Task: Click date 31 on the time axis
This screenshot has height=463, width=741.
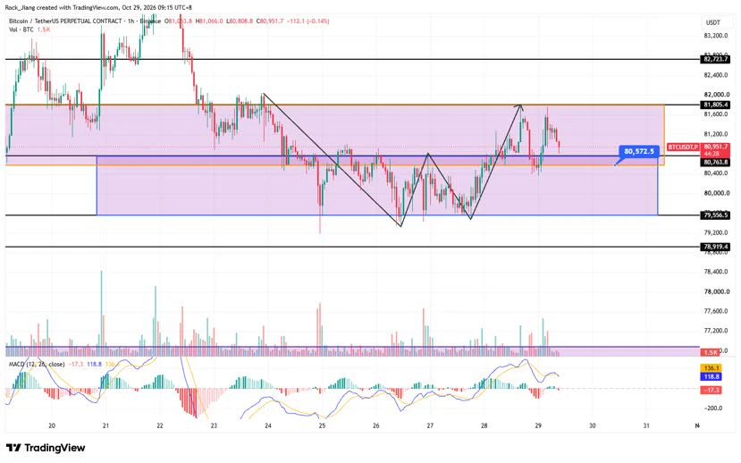Action: tap(646, 425)
